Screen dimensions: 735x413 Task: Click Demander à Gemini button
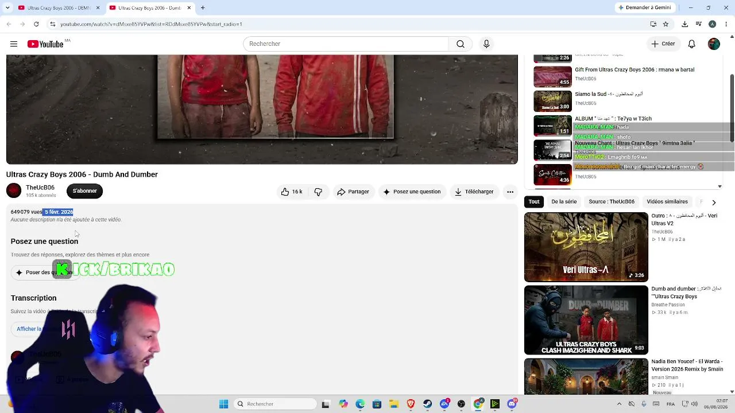(645, 7)
